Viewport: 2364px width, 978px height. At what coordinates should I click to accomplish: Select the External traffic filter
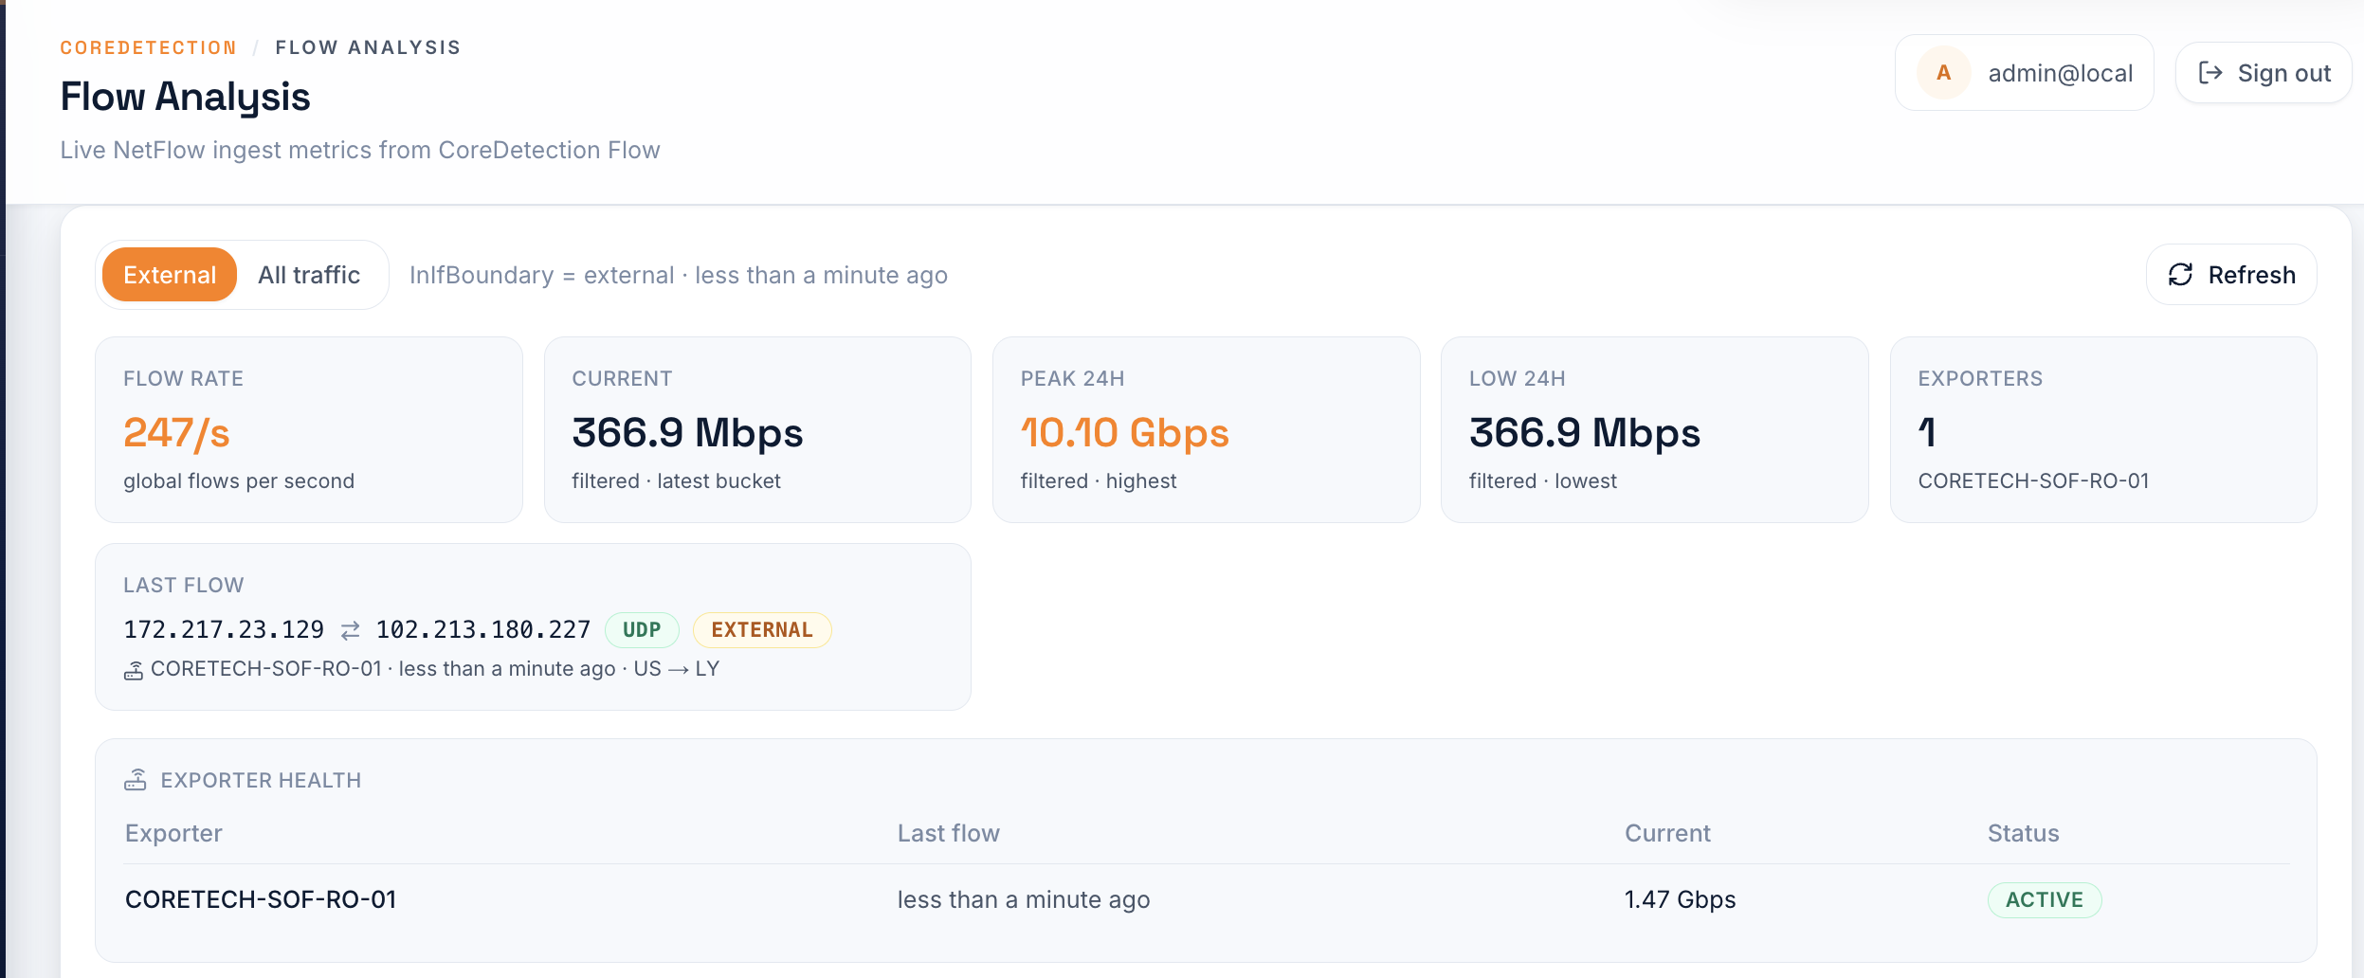coord(170,275)
